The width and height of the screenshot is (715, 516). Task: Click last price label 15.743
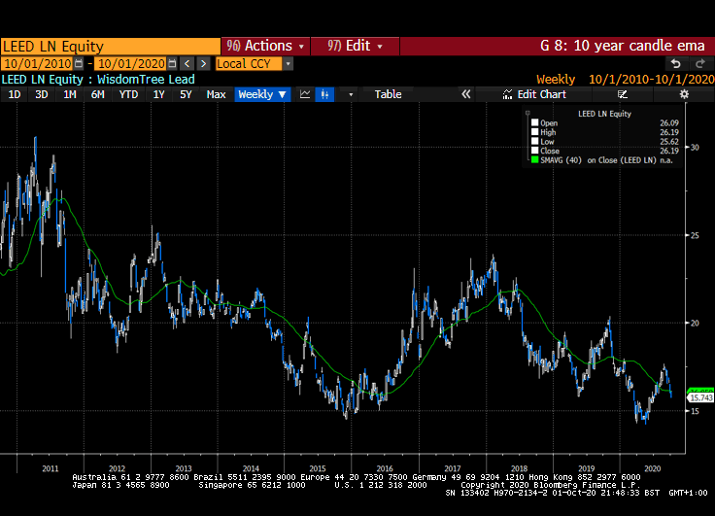pos(700,397)
